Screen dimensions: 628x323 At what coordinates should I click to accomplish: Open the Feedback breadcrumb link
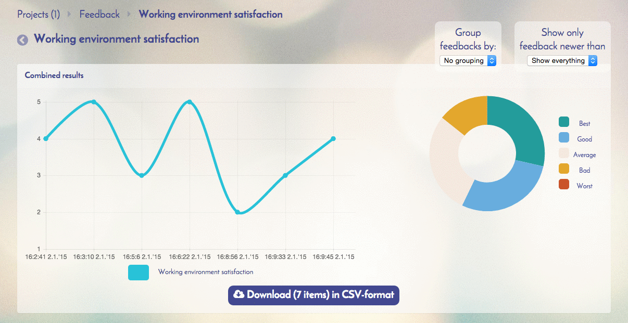coord(99,14)
